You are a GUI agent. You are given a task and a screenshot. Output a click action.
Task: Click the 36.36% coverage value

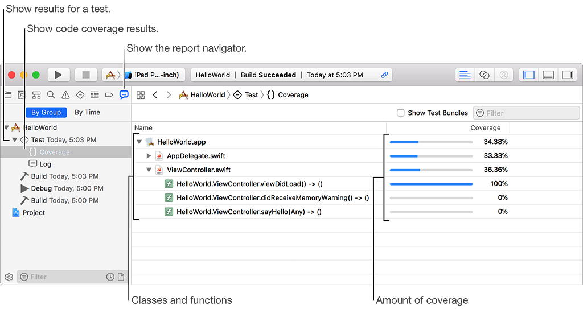click(495, 170)
